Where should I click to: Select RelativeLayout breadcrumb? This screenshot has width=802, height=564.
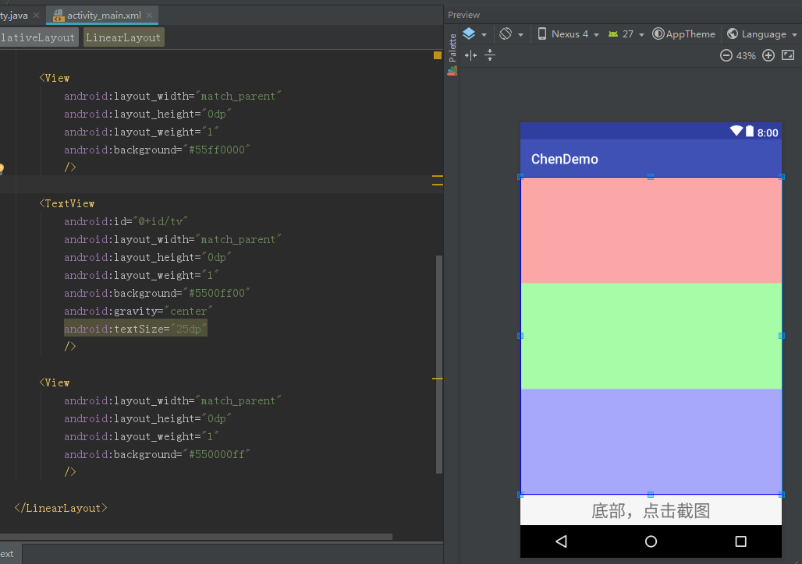pyautogui.click(x=38, y=37)
